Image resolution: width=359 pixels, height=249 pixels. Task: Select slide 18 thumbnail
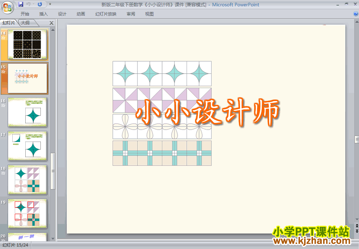coord(27,180)
